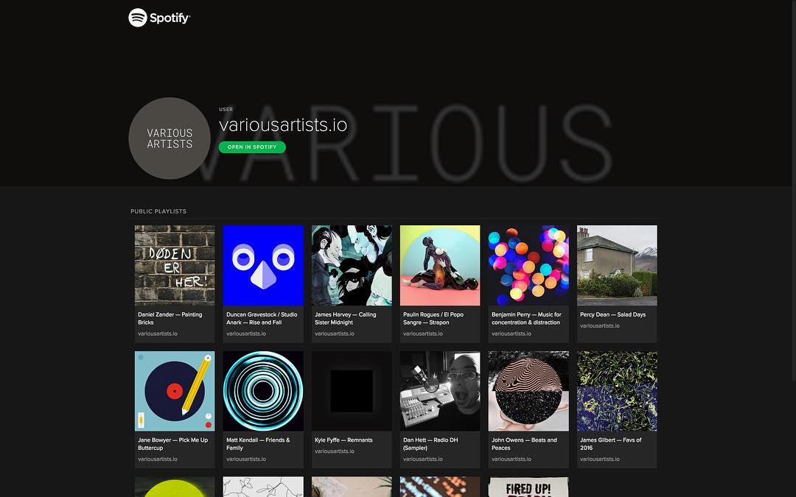The image size is (796, 497).
Task: Open the Calling Sister Midnight cover art
Action: [352, 265]
